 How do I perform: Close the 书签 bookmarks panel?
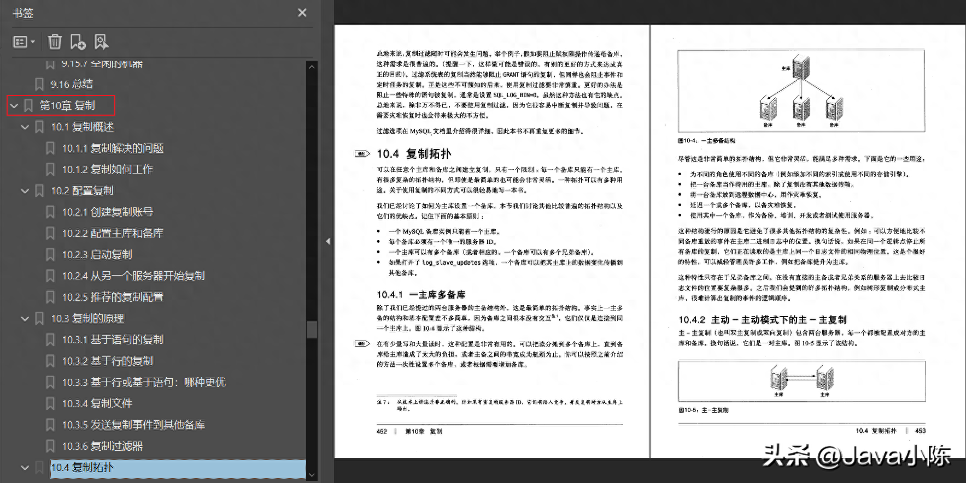pos(302,13)
